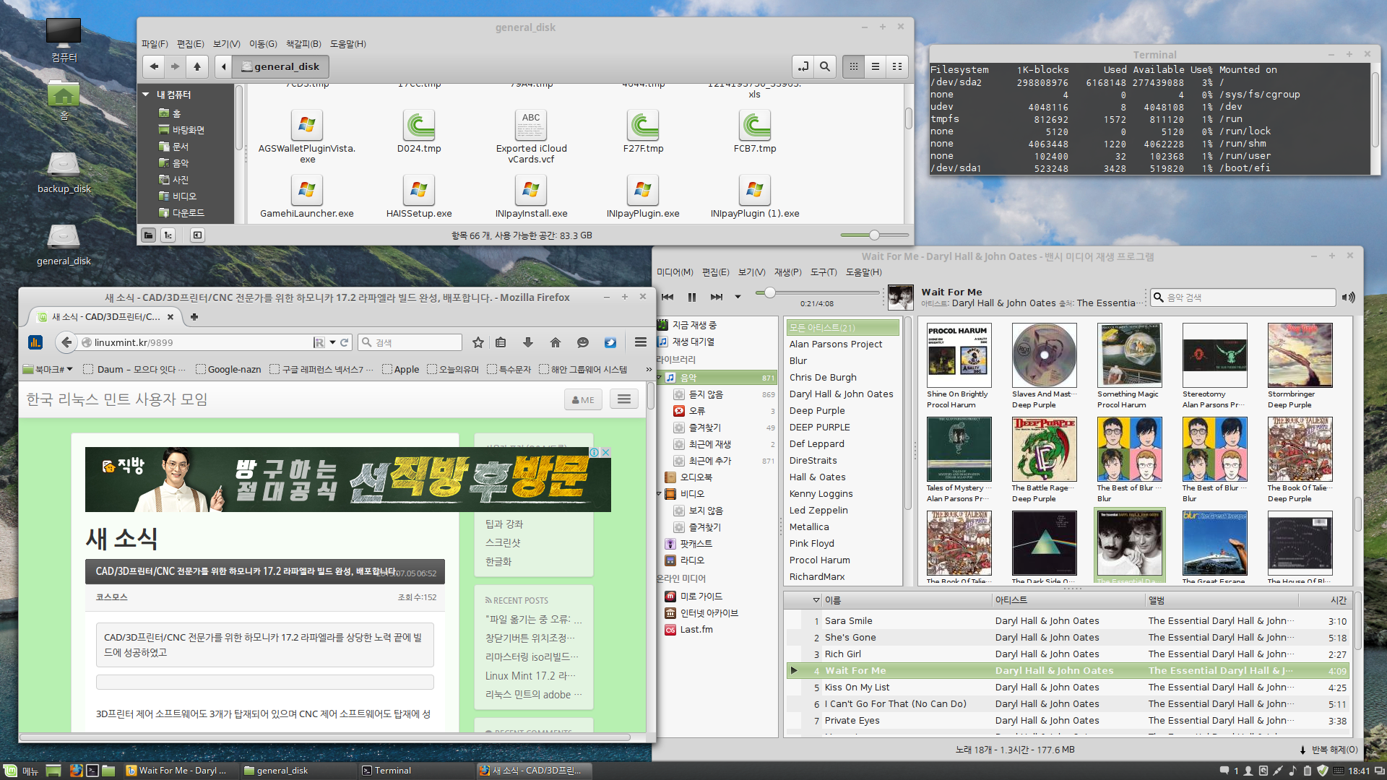This screenshot has width=1387, height=780.
Task: Open Firefox downloads arrow icon
Action: tap(528, 342)
